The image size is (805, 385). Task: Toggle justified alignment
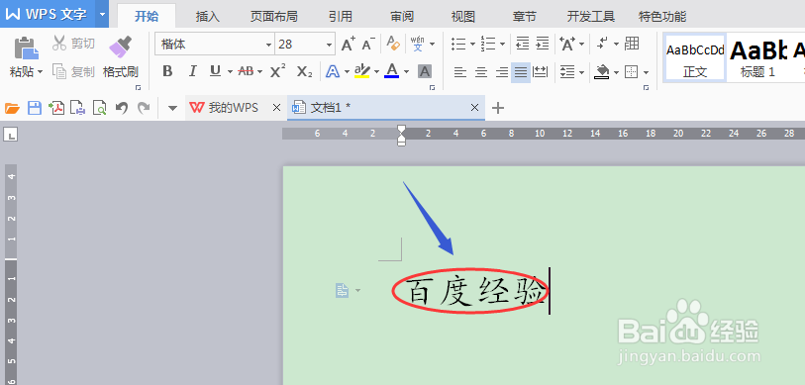coord(521,72)
